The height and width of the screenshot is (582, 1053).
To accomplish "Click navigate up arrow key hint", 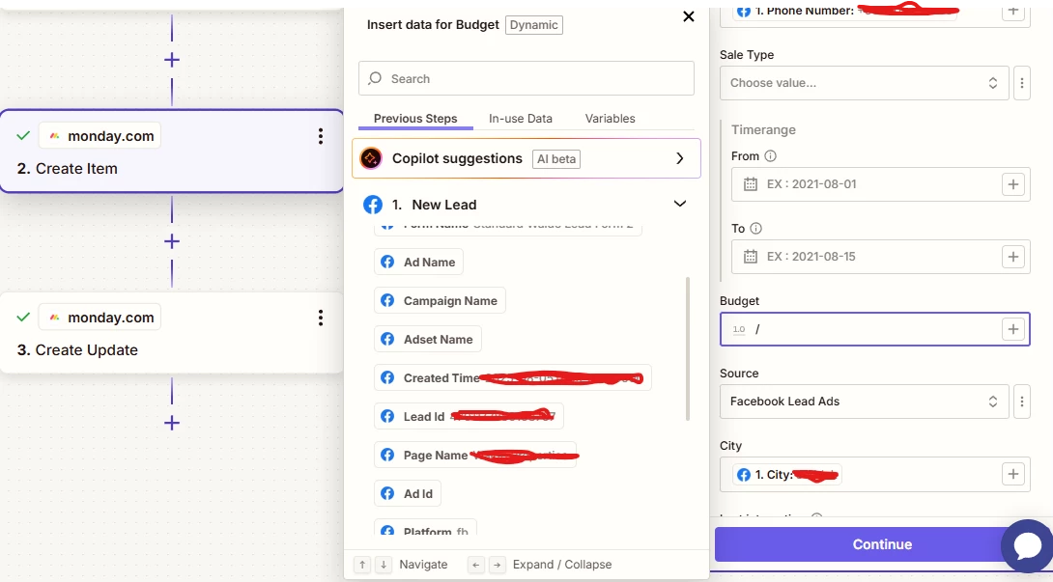I will coord(362,565).
